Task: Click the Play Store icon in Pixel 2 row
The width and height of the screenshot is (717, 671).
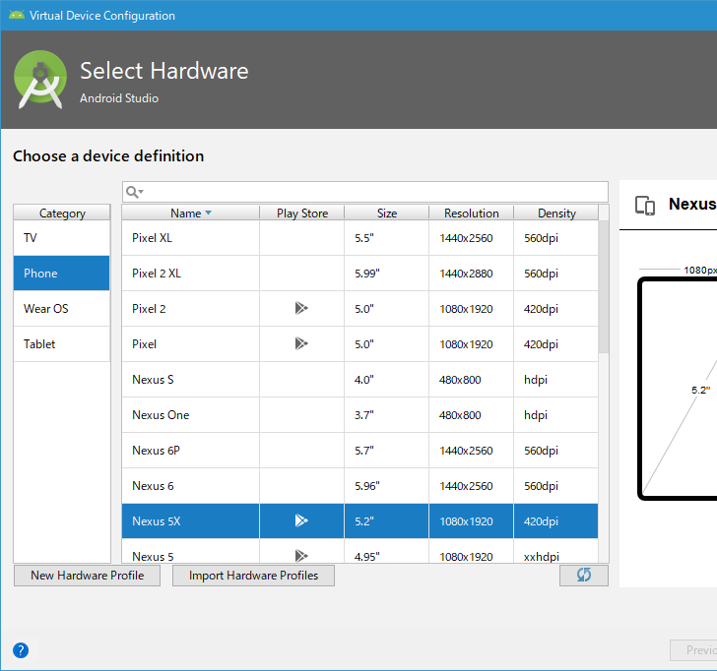Action: pos(301,308)
